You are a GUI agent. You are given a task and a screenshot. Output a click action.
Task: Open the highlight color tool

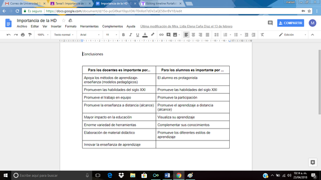152,34
